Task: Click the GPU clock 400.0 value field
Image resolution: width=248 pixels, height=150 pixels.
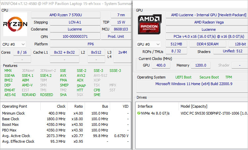Action: point(161,65)
